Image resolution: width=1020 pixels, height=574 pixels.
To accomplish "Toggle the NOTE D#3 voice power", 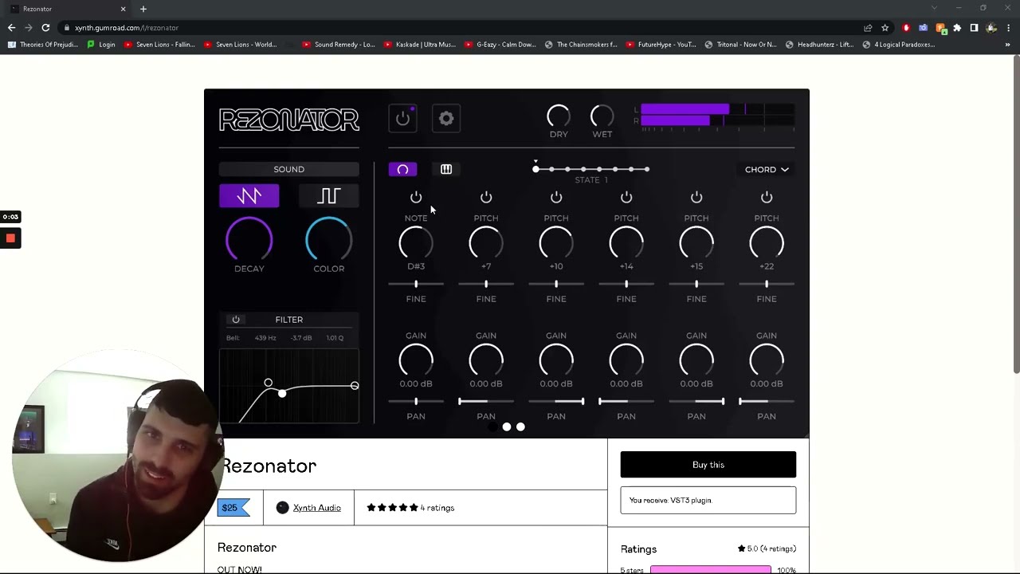I will [x=416, y=197].
